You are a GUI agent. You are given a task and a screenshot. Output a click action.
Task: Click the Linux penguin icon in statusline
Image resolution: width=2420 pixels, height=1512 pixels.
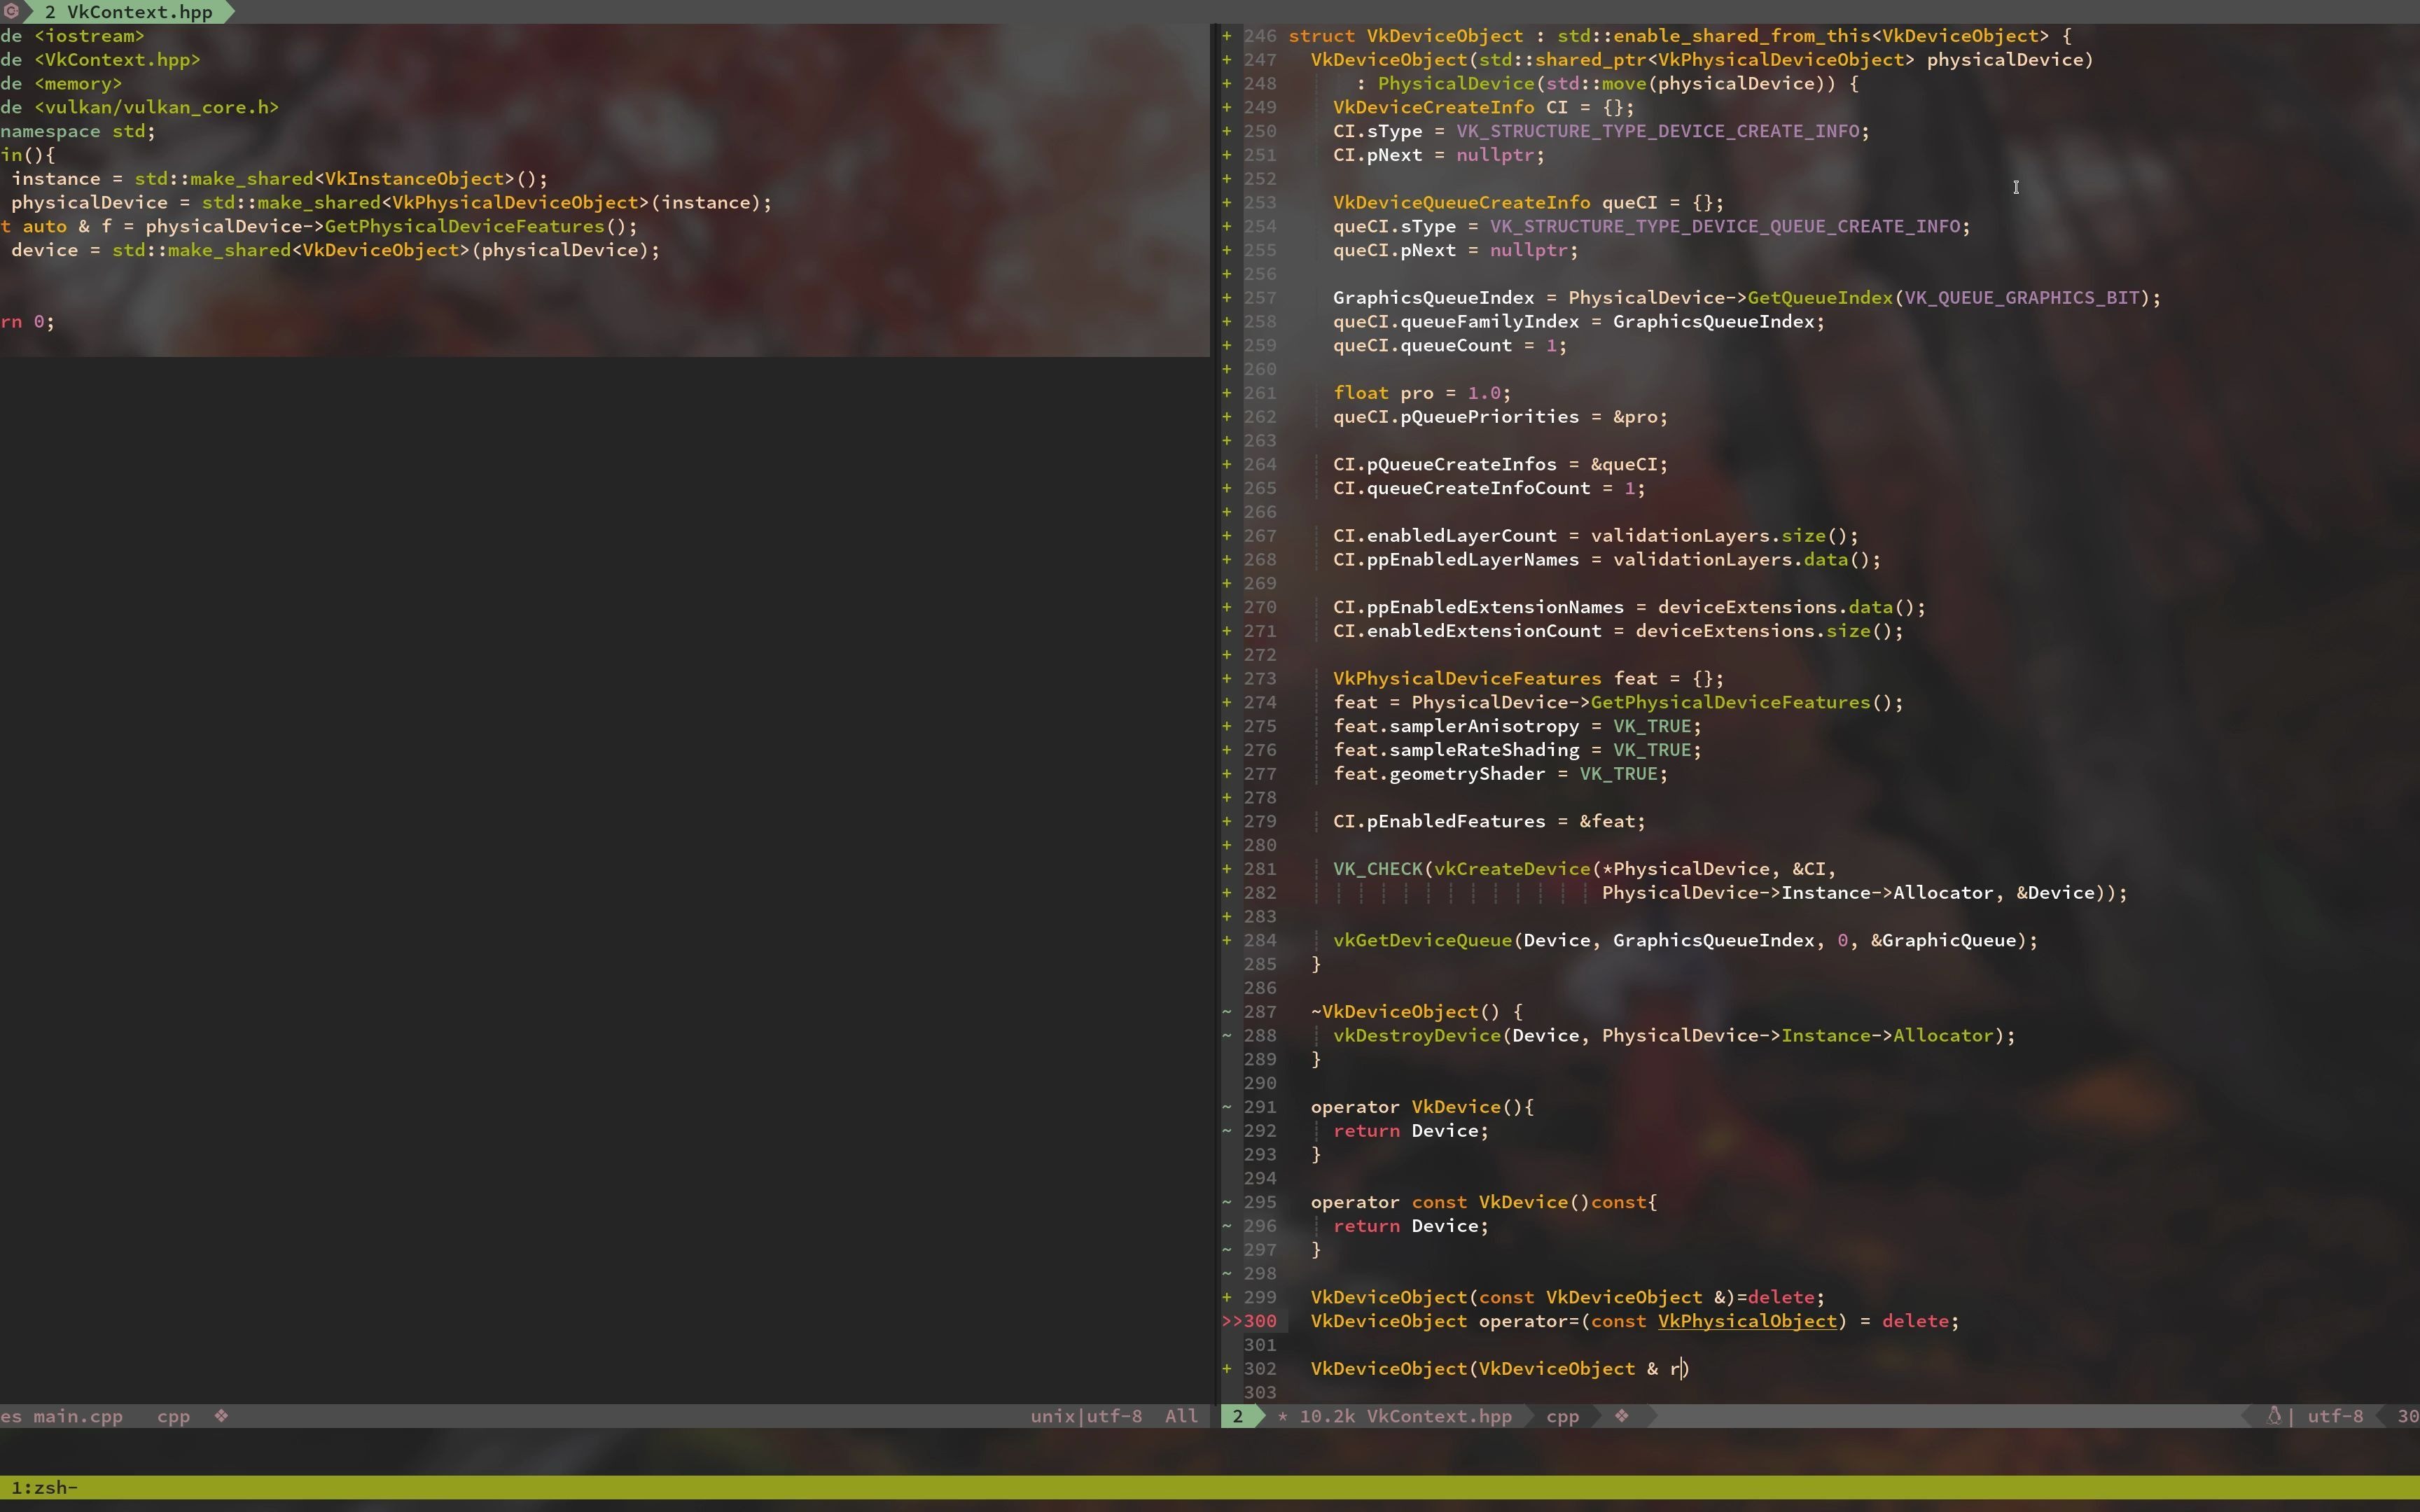click(2274, 1416)
